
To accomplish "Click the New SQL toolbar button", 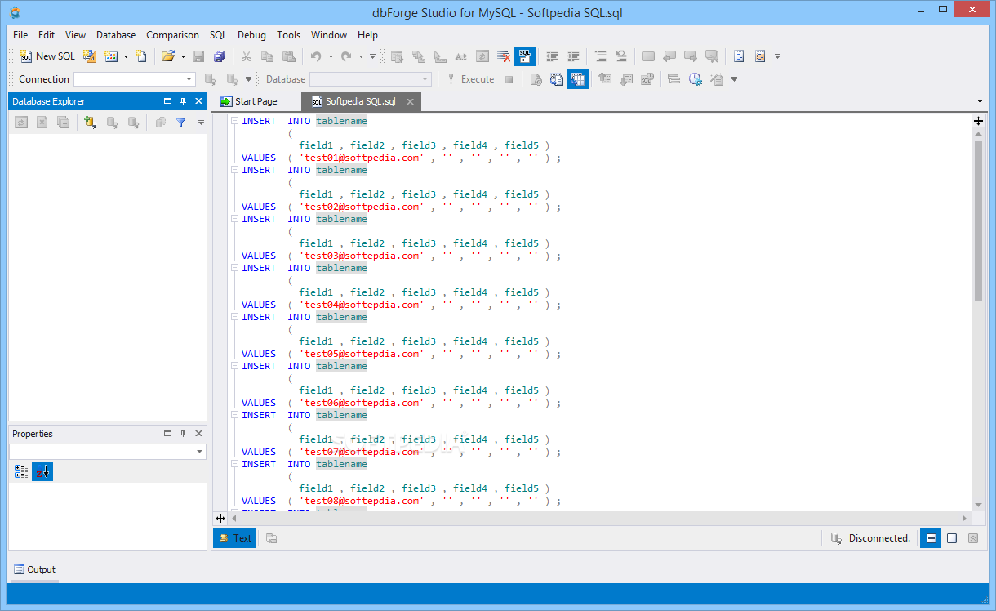I will tap(48, 56).
